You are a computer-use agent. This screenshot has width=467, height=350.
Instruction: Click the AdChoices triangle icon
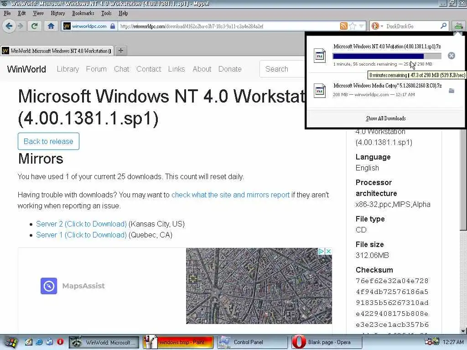[x=322, y=252]
